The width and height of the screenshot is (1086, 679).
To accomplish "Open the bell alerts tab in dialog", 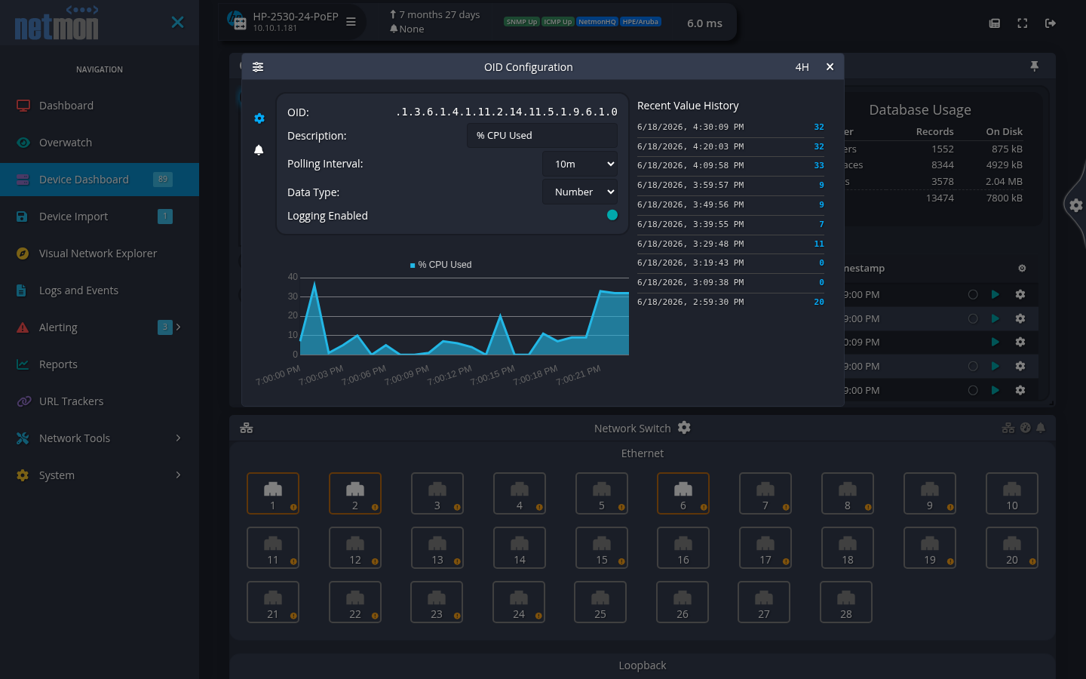I will click(x=259, y=150).
